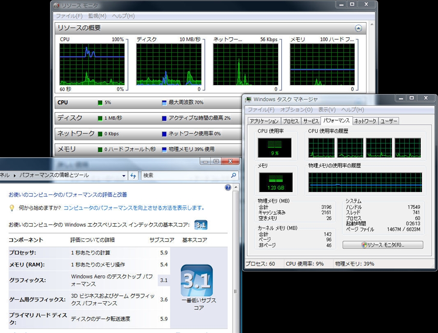Click お使いのコンピュータのパフォーマンスの評価と改善 heading
Image resolution: width=438 pixels, height=333 pixels.
(x=68, y=194)
